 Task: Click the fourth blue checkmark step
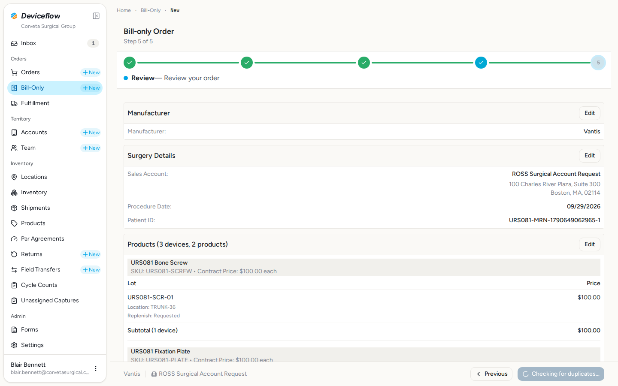click(481, 63)
